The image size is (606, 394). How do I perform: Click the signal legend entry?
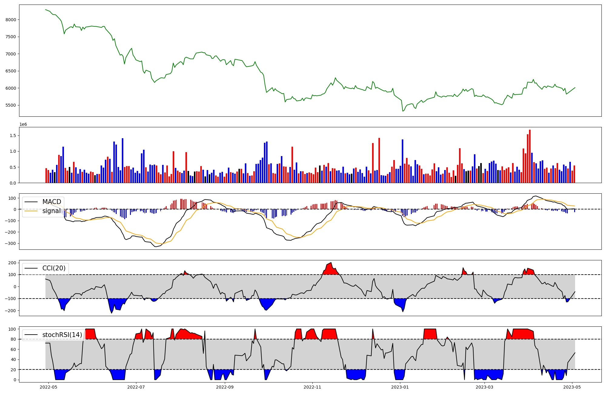52,211
